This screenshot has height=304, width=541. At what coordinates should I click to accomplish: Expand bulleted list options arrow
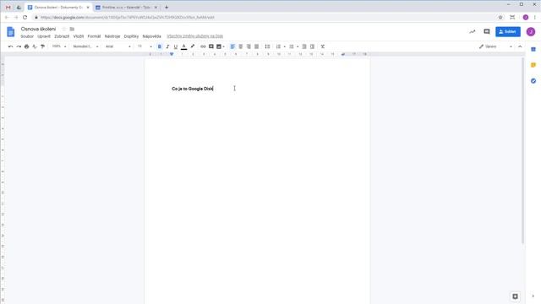coord(298,46)
